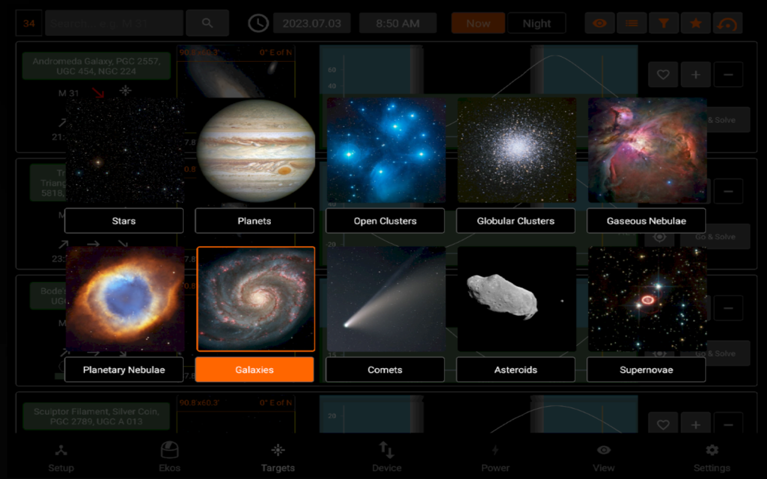Click the plus icon for Andromeda row
Viewport: 767px width, 479px height.
pyautogui.click(x=695, y=75)
